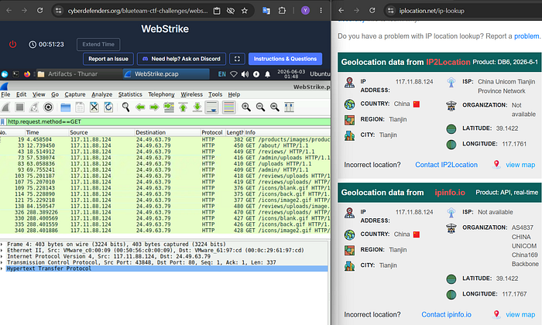
Task: Reload this capture file icon
Action: [108, 108]
